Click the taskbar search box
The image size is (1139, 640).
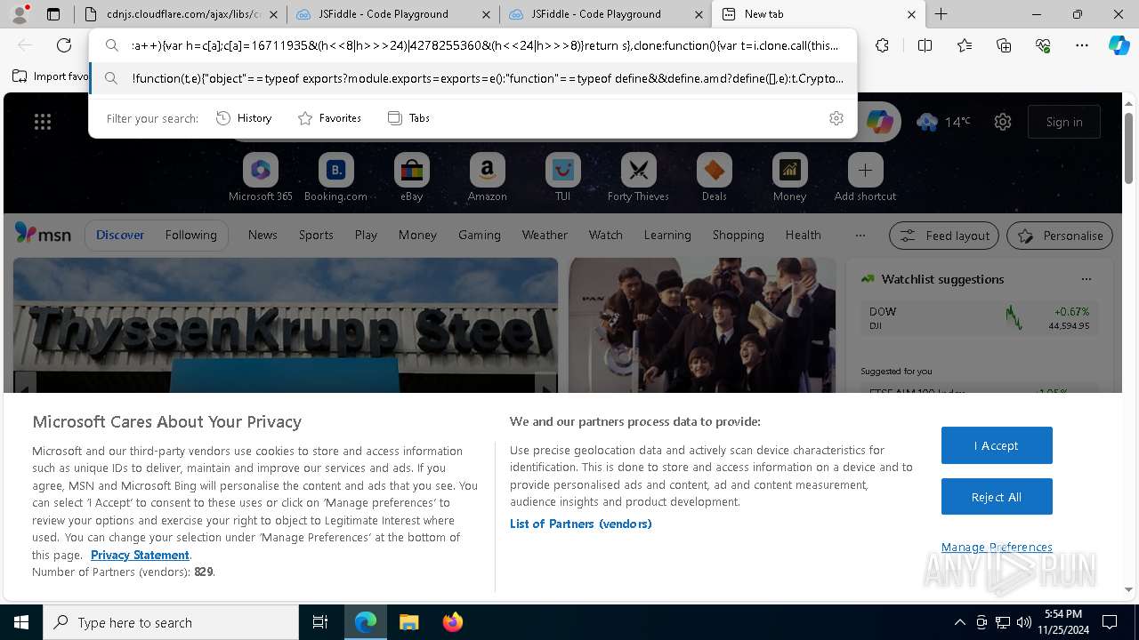[171, 622]
